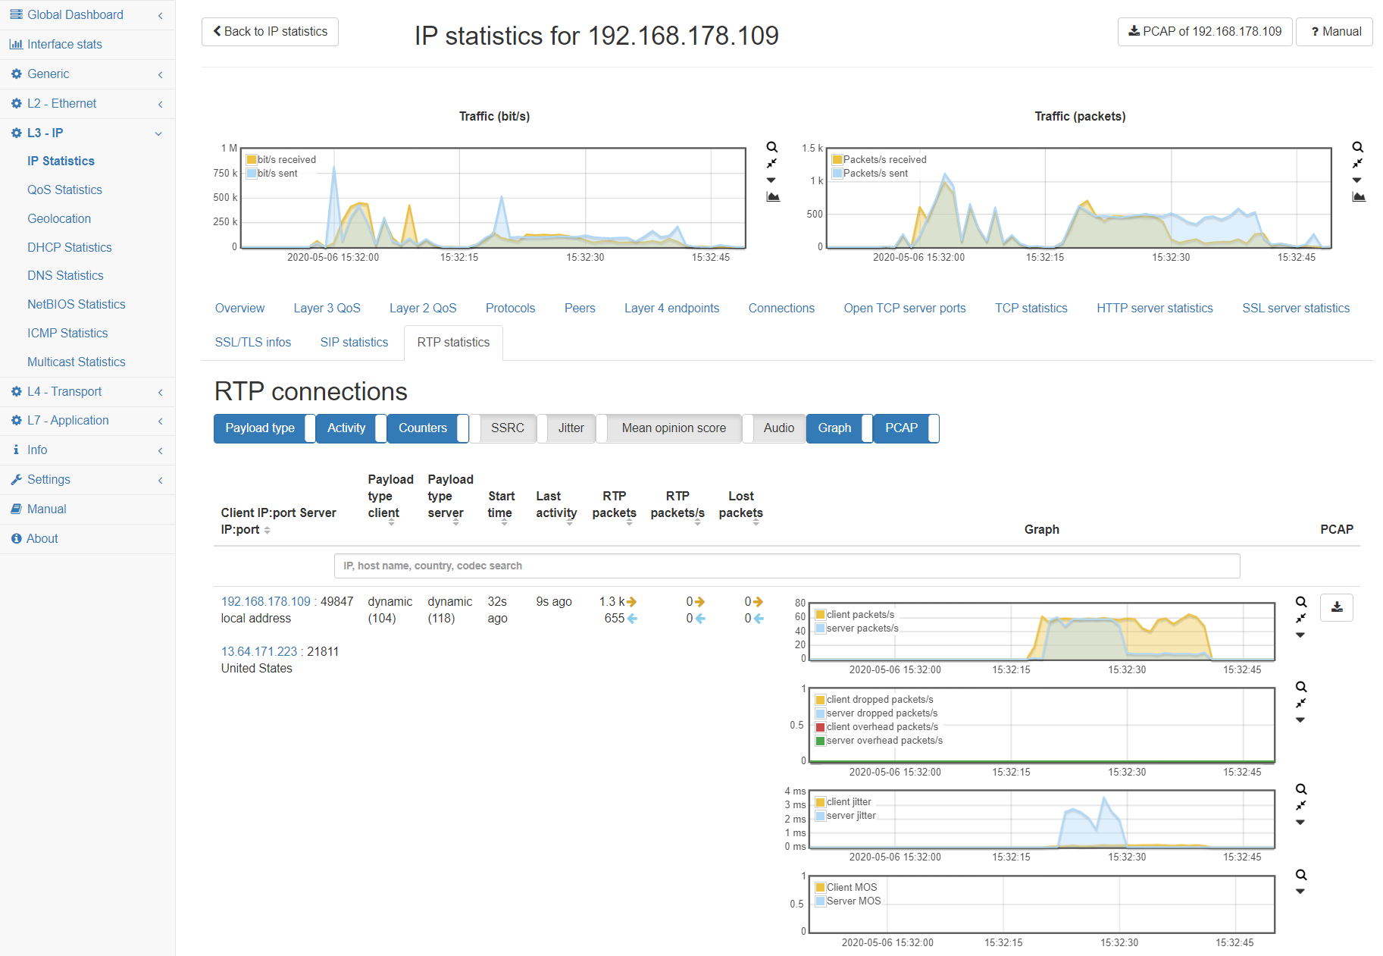Screen dimensions: 1383x956
Task: Click zoom magnifier on Traffic (packets) chart
Action: point(1358,147)
